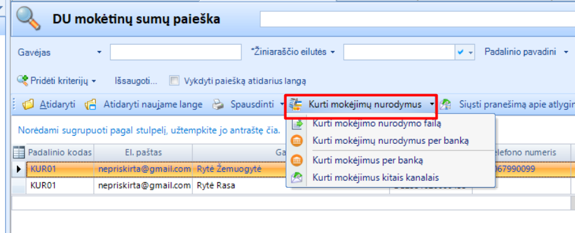Viewport: 575px width, 233px height.
Task: Sort by the Padalinio kodas column header
Action: point(60,152)
